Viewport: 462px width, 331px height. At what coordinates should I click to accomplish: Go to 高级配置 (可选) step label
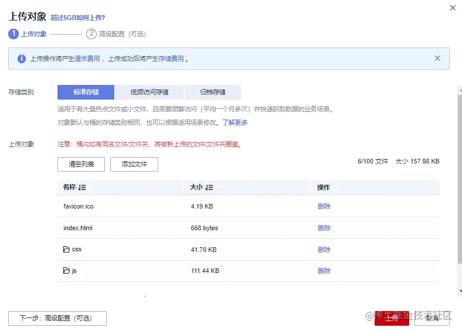pos(123,34)
